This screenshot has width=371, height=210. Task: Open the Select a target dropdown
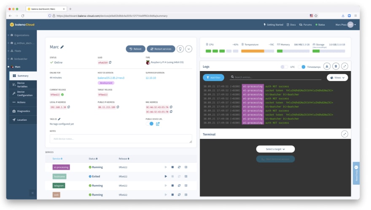275,149
